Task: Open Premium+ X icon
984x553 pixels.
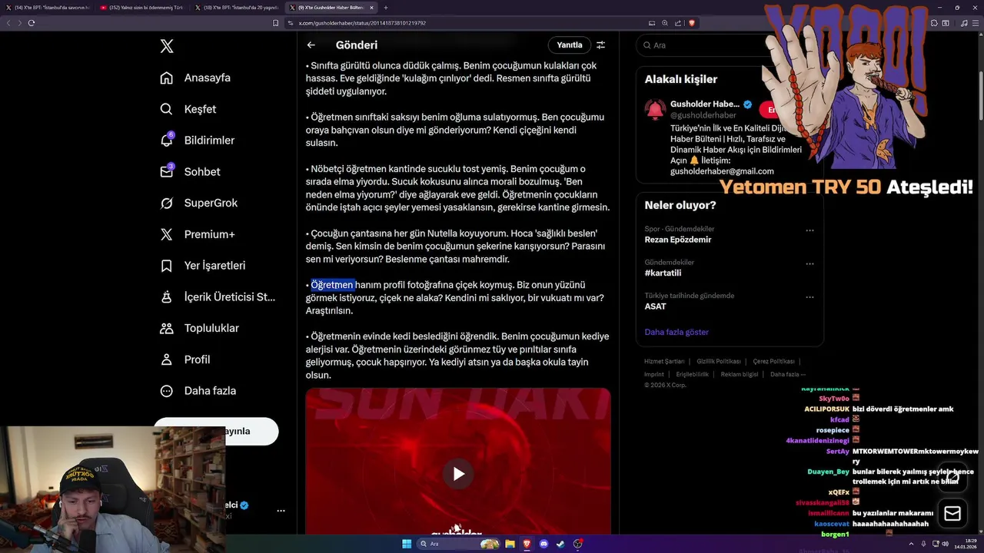Action: [167, 234]
